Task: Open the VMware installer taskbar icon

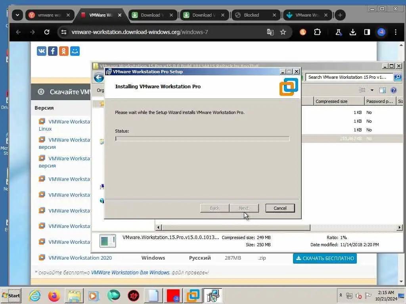Action: pos(213,295)
